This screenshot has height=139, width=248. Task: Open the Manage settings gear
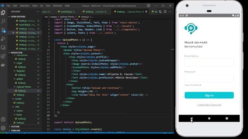coord(3,128)
